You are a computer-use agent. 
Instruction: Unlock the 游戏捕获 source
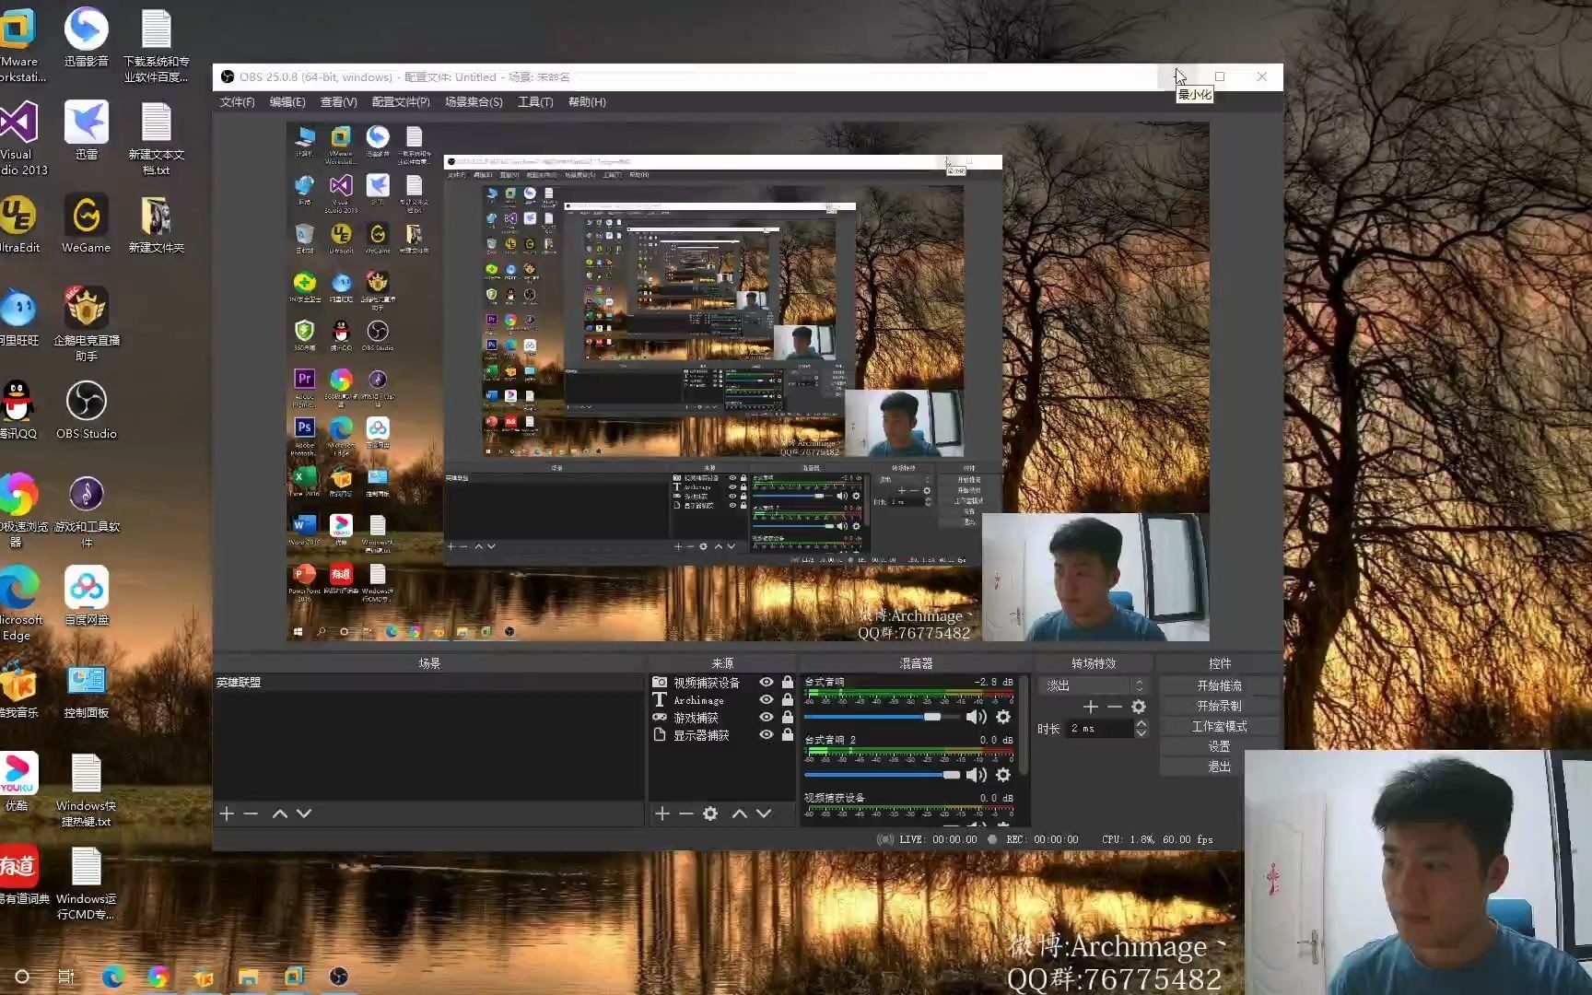tap(788, 718)
